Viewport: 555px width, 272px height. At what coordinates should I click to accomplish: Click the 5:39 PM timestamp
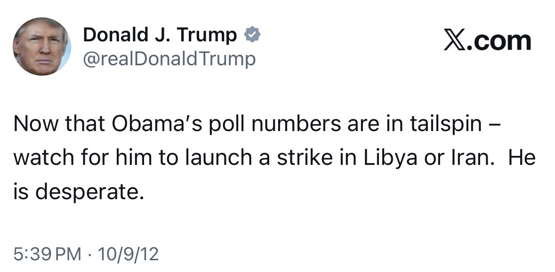click(48, 254)
